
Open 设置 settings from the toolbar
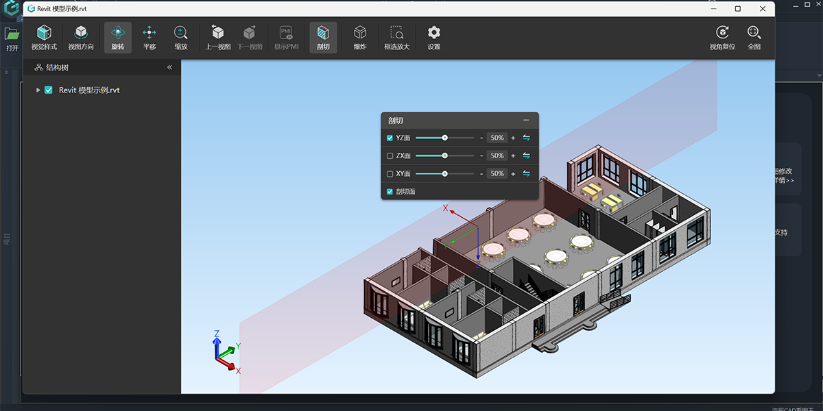pyautogui.click(x=433, y=37)
